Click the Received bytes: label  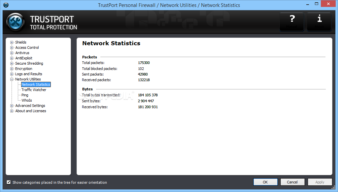coord(95,107)
